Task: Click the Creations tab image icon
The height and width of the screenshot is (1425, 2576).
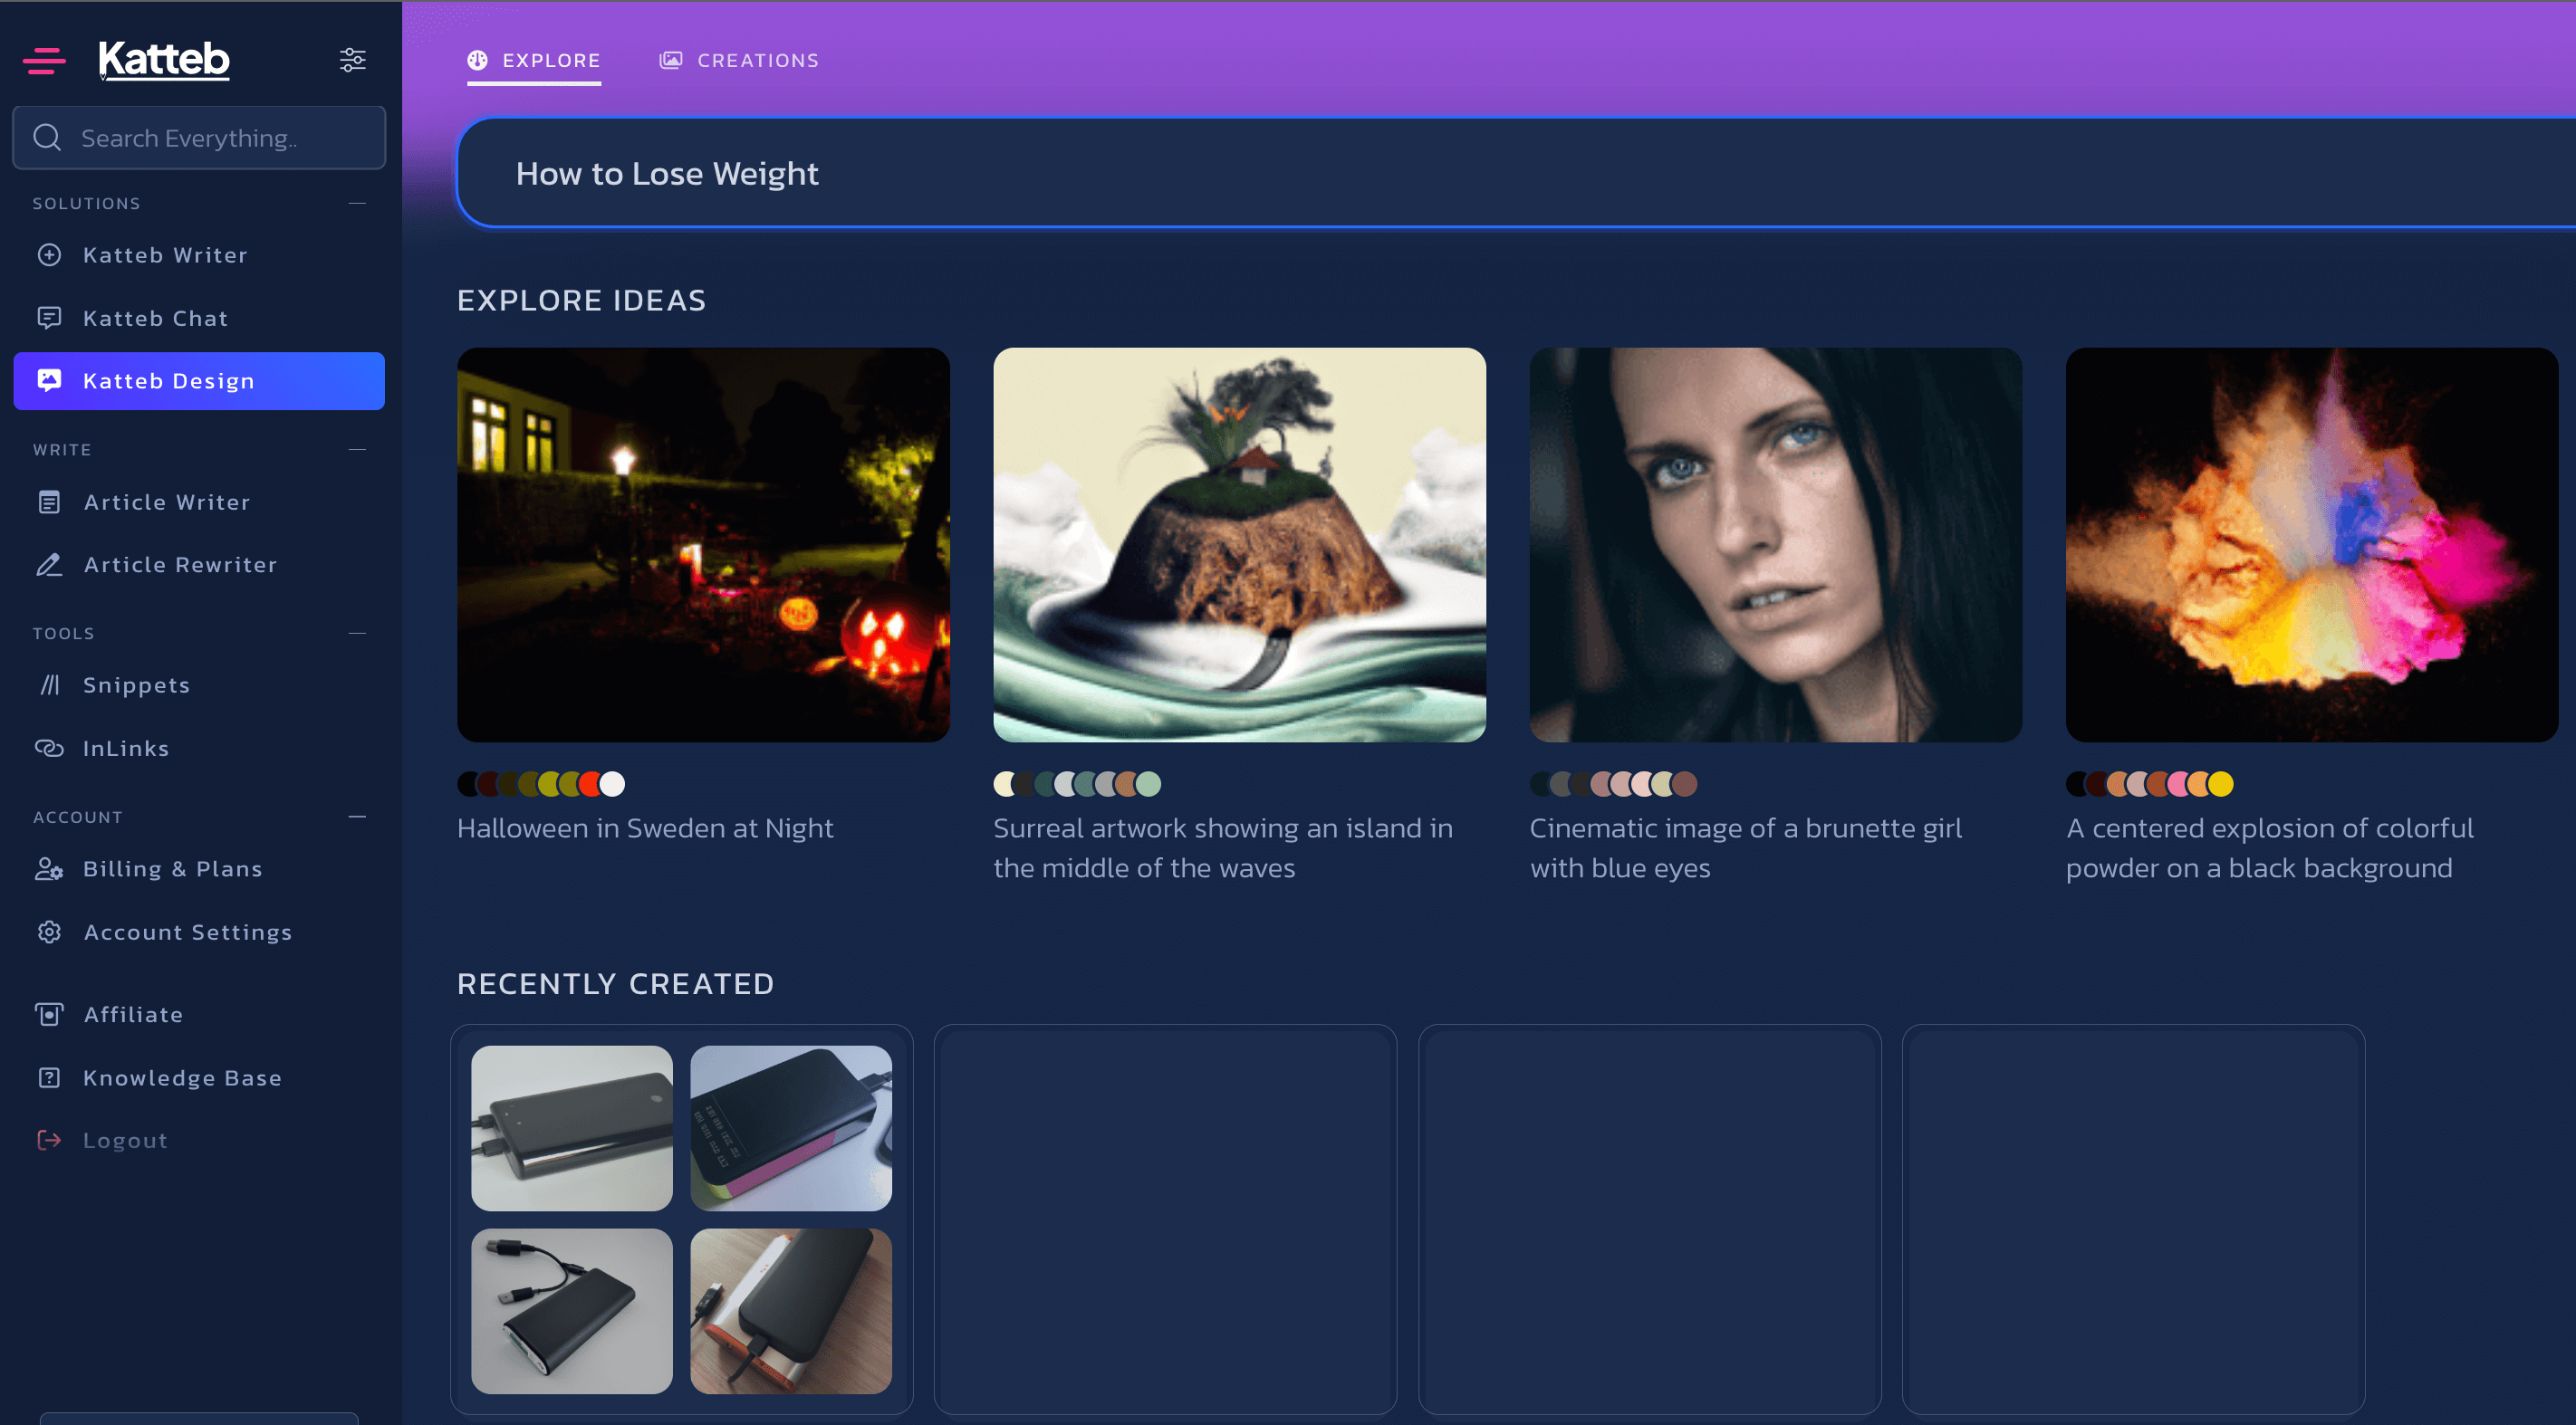Action: [671, 60]
